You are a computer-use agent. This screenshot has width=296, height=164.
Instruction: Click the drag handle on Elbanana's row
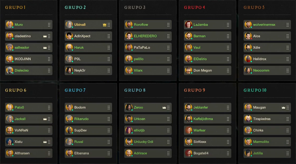[109, 153]
